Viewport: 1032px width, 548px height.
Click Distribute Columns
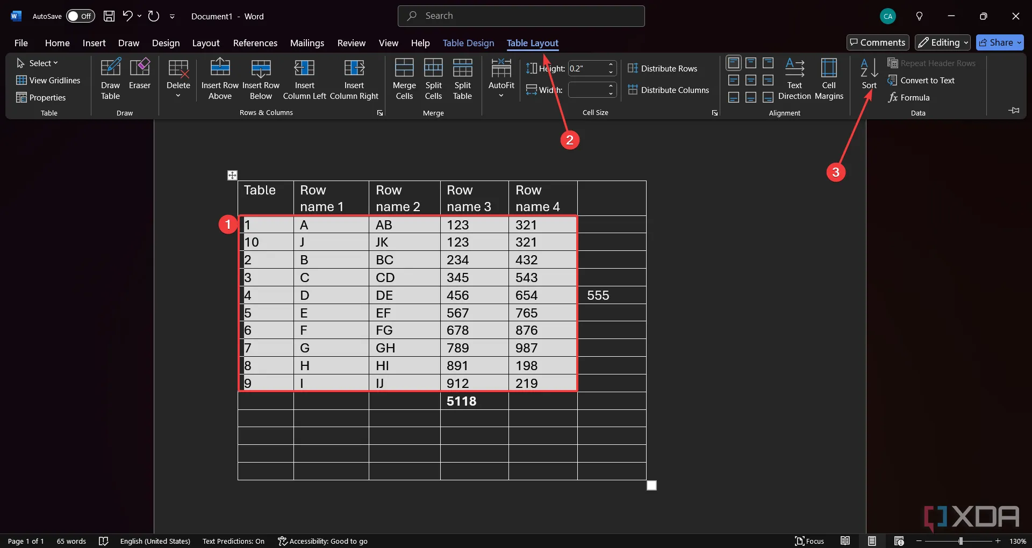(668, 90)
